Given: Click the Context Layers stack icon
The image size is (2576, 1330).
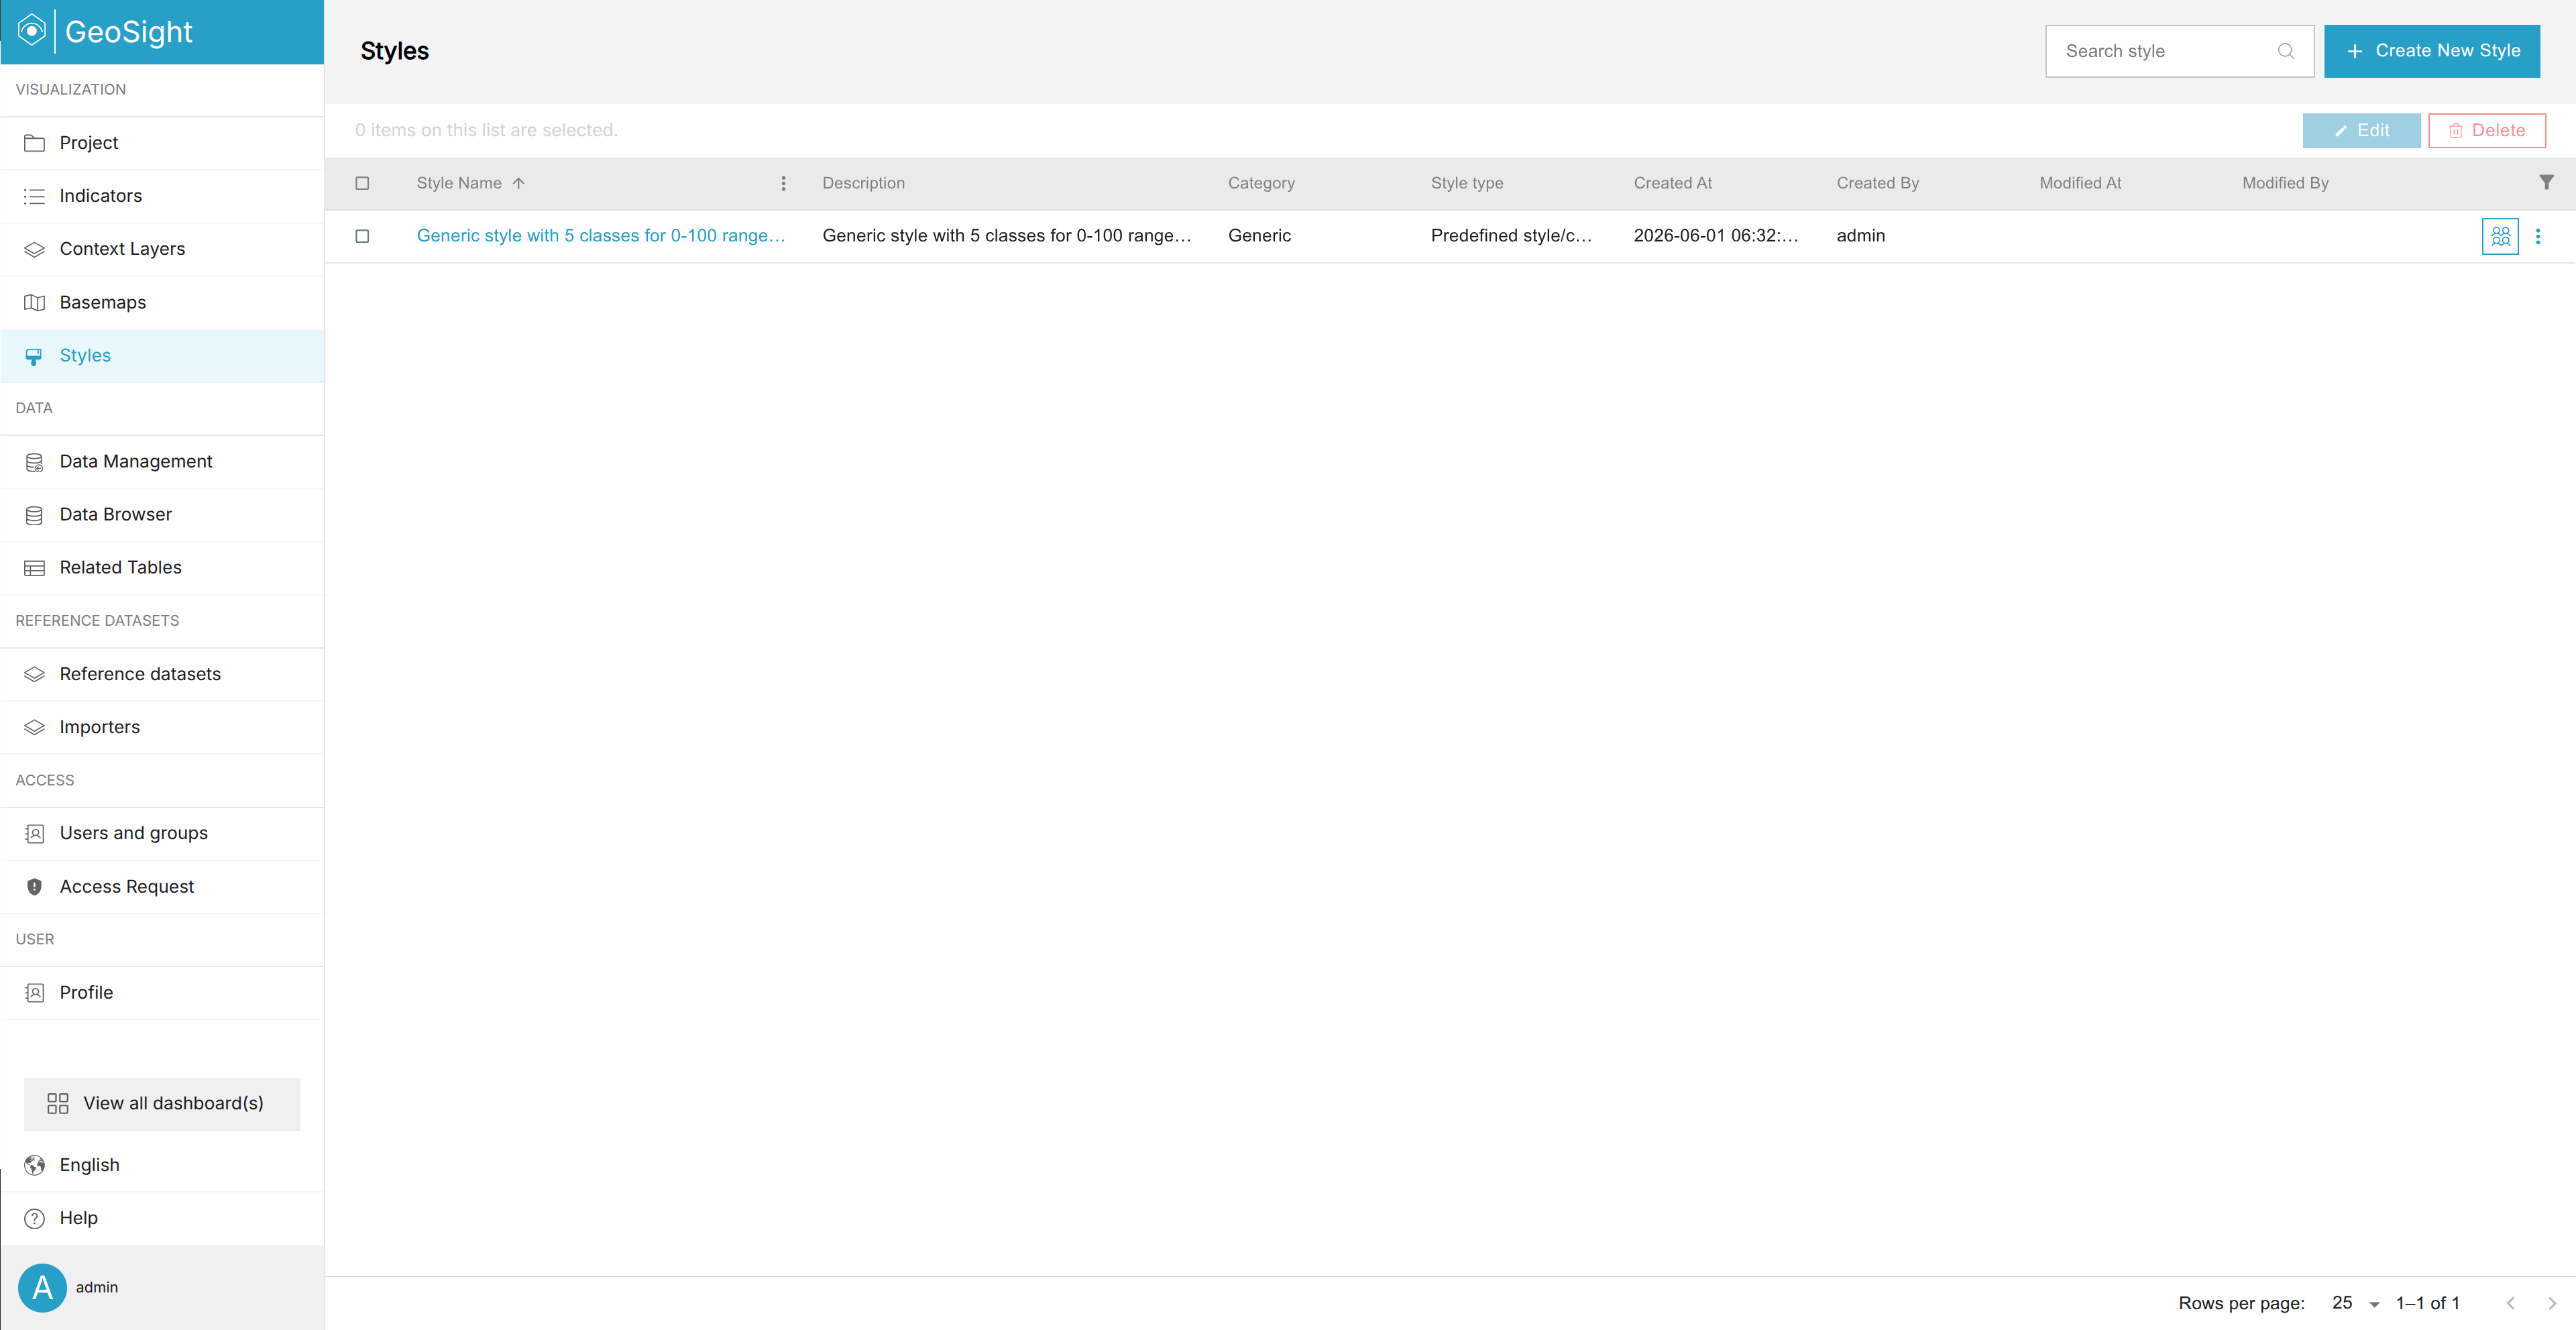Looking at the screenshot, I should (x=34, y=249).
